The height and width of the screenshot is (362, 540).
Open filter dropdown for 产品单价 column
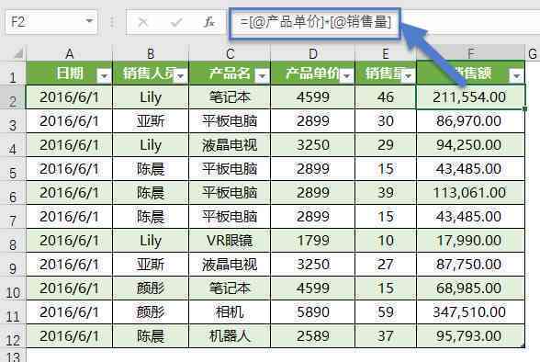pyautogui.click(x=346, y=75)
